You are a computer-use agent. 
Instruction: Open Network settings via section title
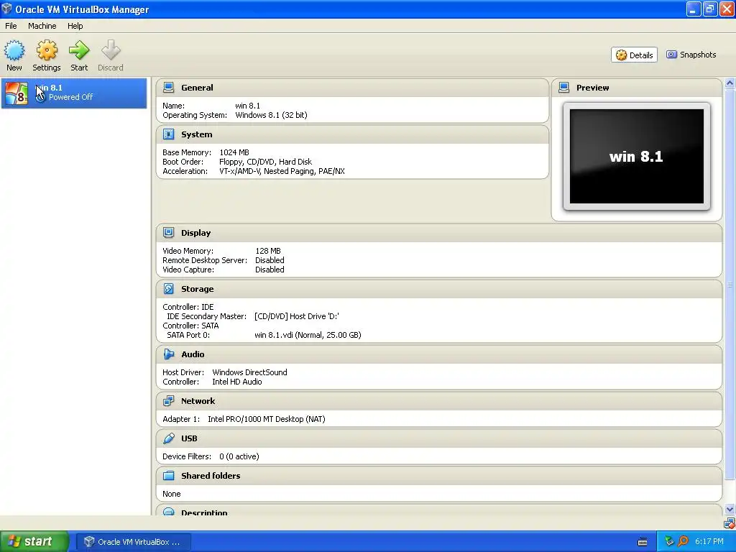(198, 401)
